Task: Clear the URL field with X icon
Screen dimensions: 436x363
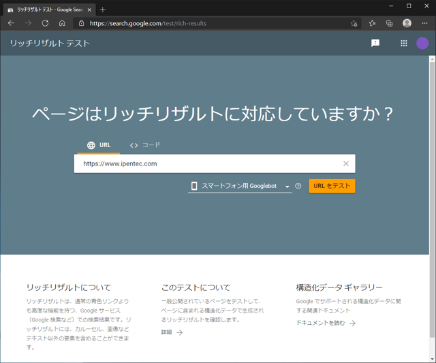Action: pos(345,163)
